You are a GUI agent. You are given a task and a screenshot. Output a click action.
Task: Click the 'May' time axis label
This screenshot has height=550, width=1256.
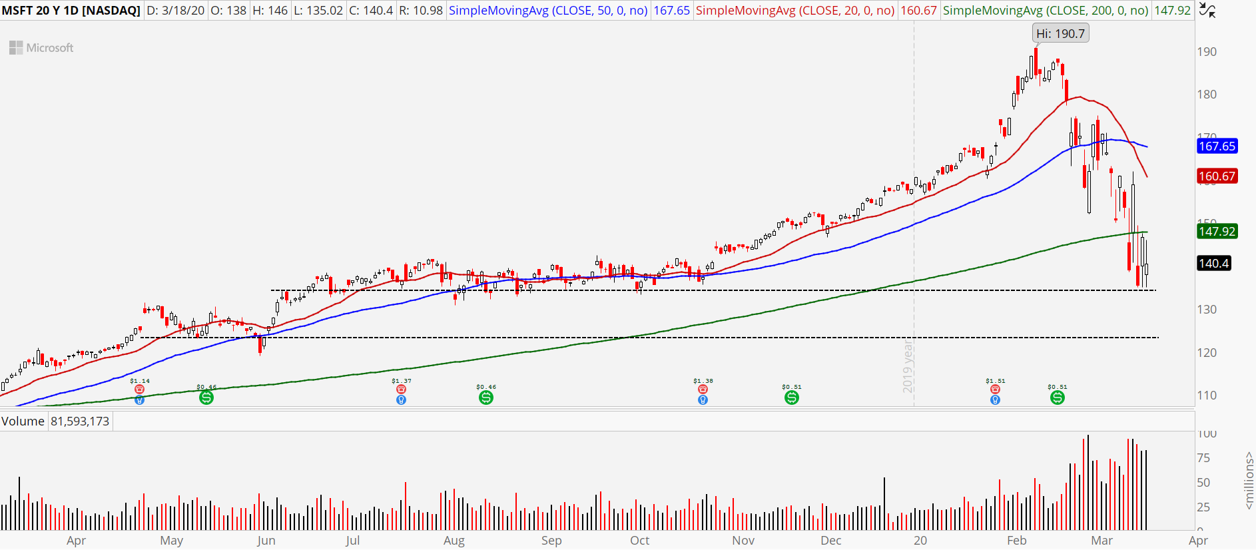pyautogui.click(x=172, y=541)
